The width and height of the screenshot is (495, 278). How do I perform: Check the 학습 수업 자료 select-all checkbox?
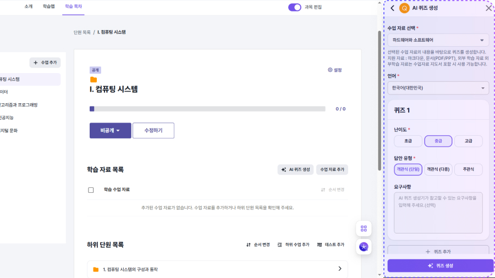[91, 190]
